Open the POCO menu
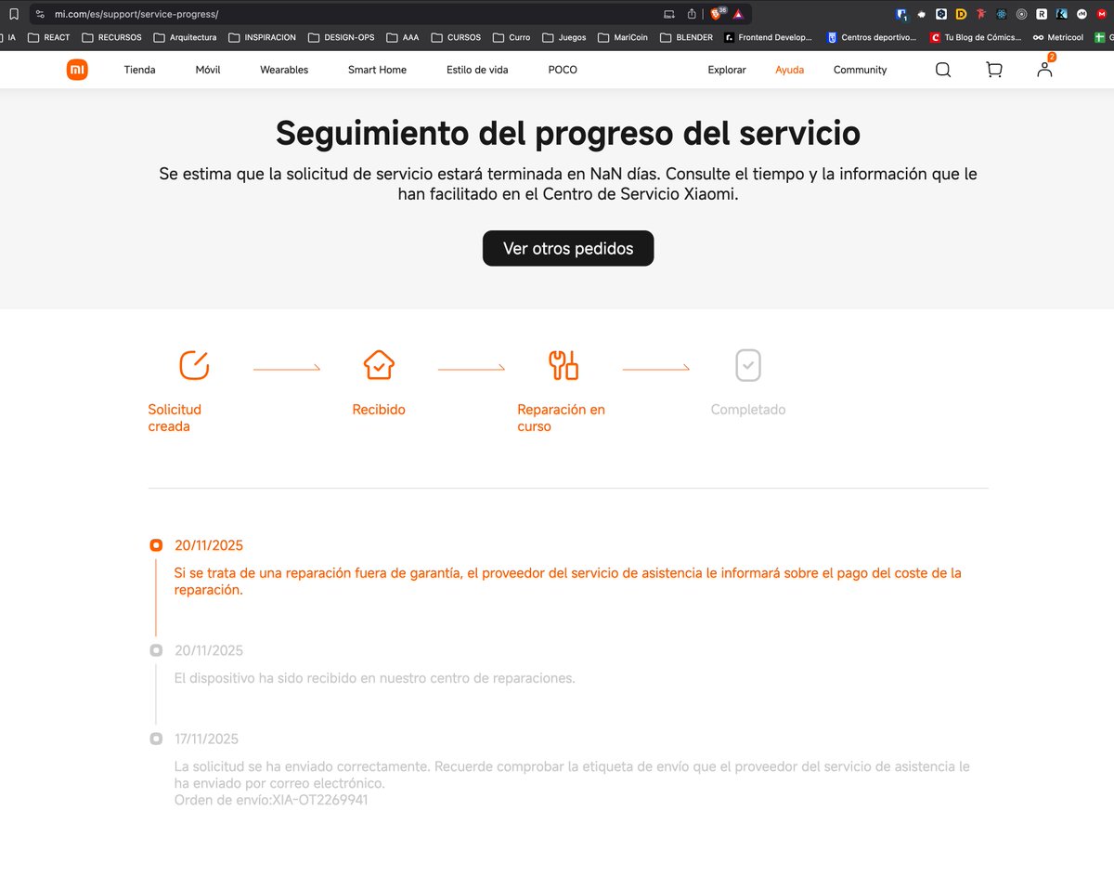The width and height of the screenshot is (1114, 876). coord(563,70)
